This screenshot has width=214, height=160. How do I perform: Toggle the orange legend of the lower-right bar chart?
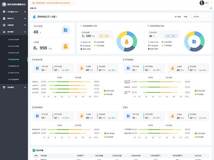click(199, 137)
